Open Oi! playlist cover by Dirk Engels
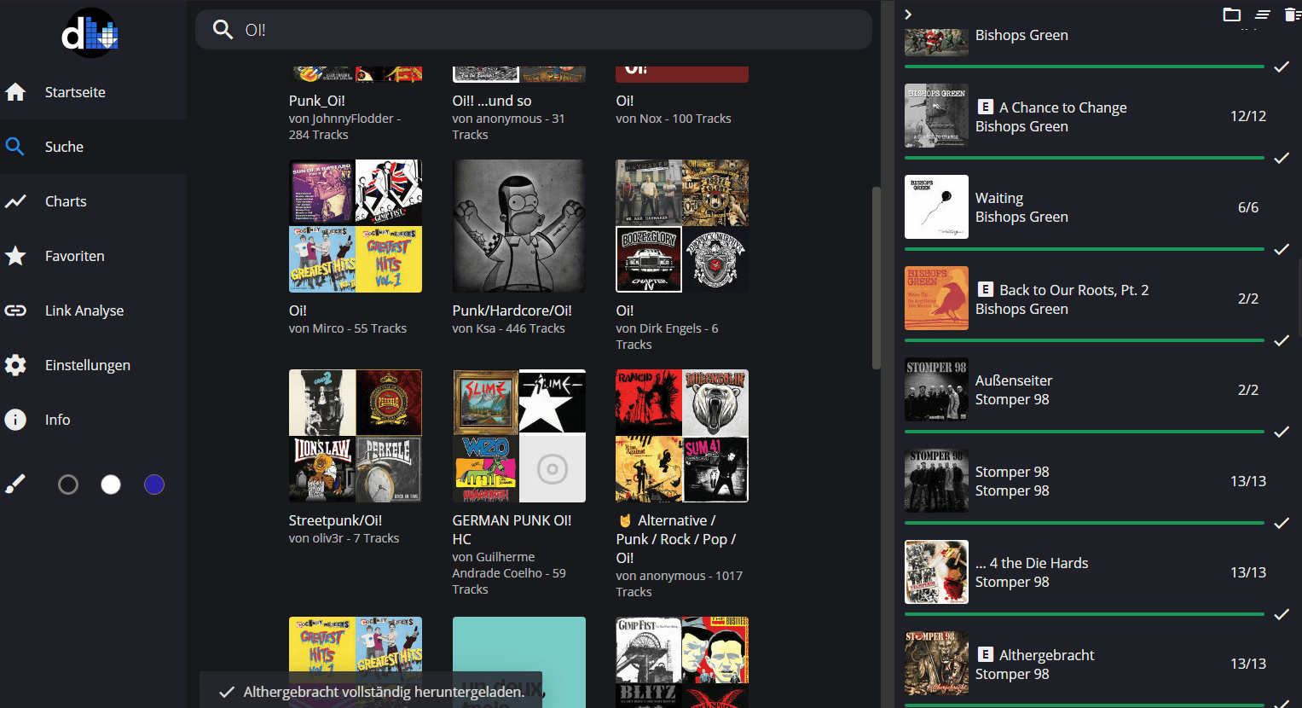 point(682,226)
